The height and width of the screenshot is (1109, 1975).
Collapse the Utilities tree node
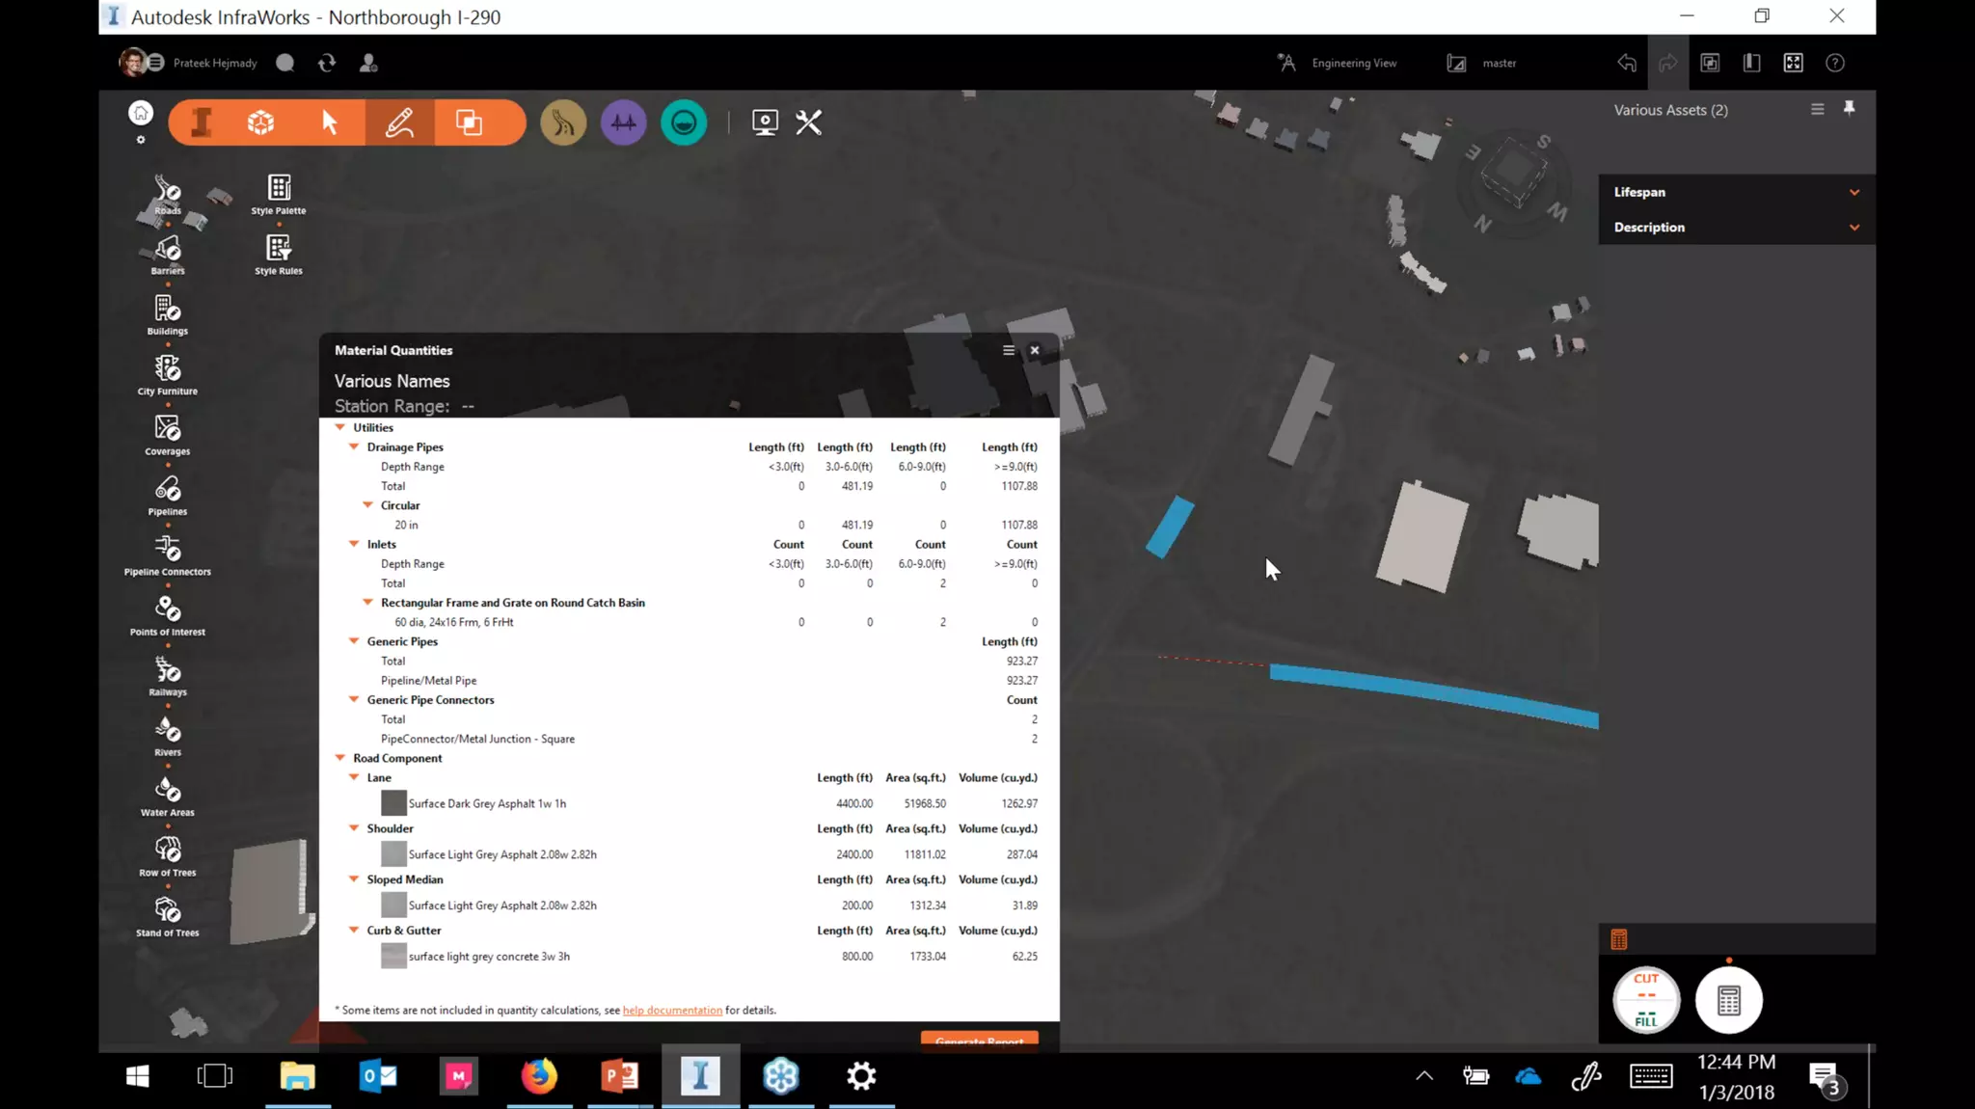(x=340, y=427)
